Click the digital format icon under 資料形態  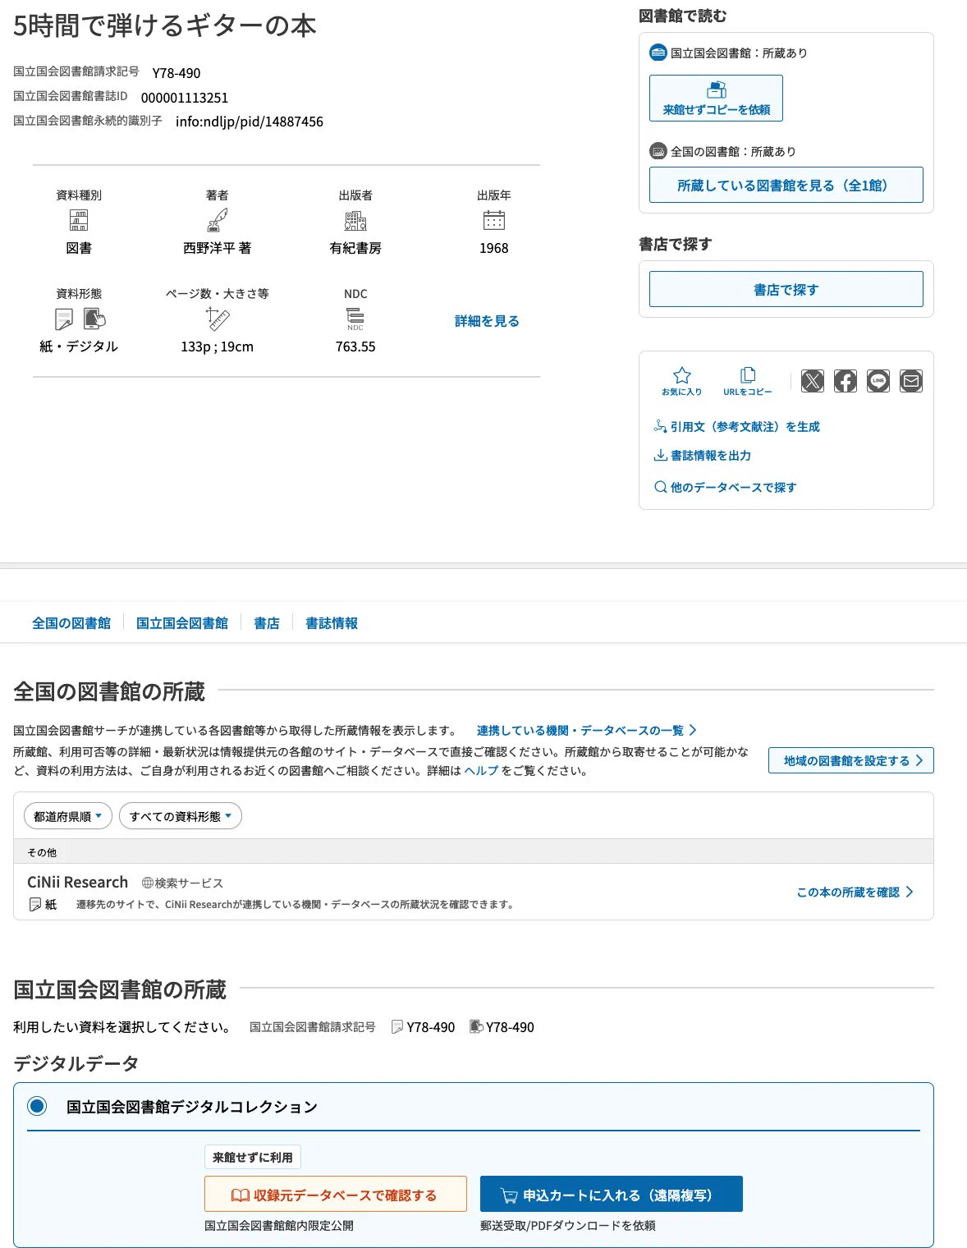(x=94, y=319)
